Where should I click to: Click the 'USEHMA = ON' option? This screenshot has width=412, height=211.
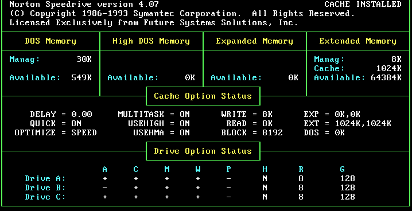pyautogui.click(x=161, y=133)
